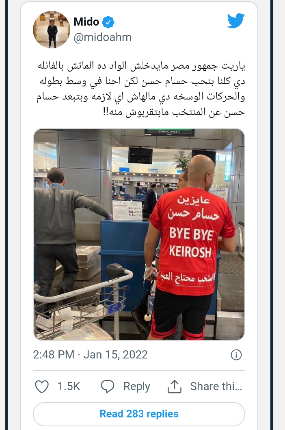Open the airport photo attached to tweet
Screen dimensions: 285x430
139,235
